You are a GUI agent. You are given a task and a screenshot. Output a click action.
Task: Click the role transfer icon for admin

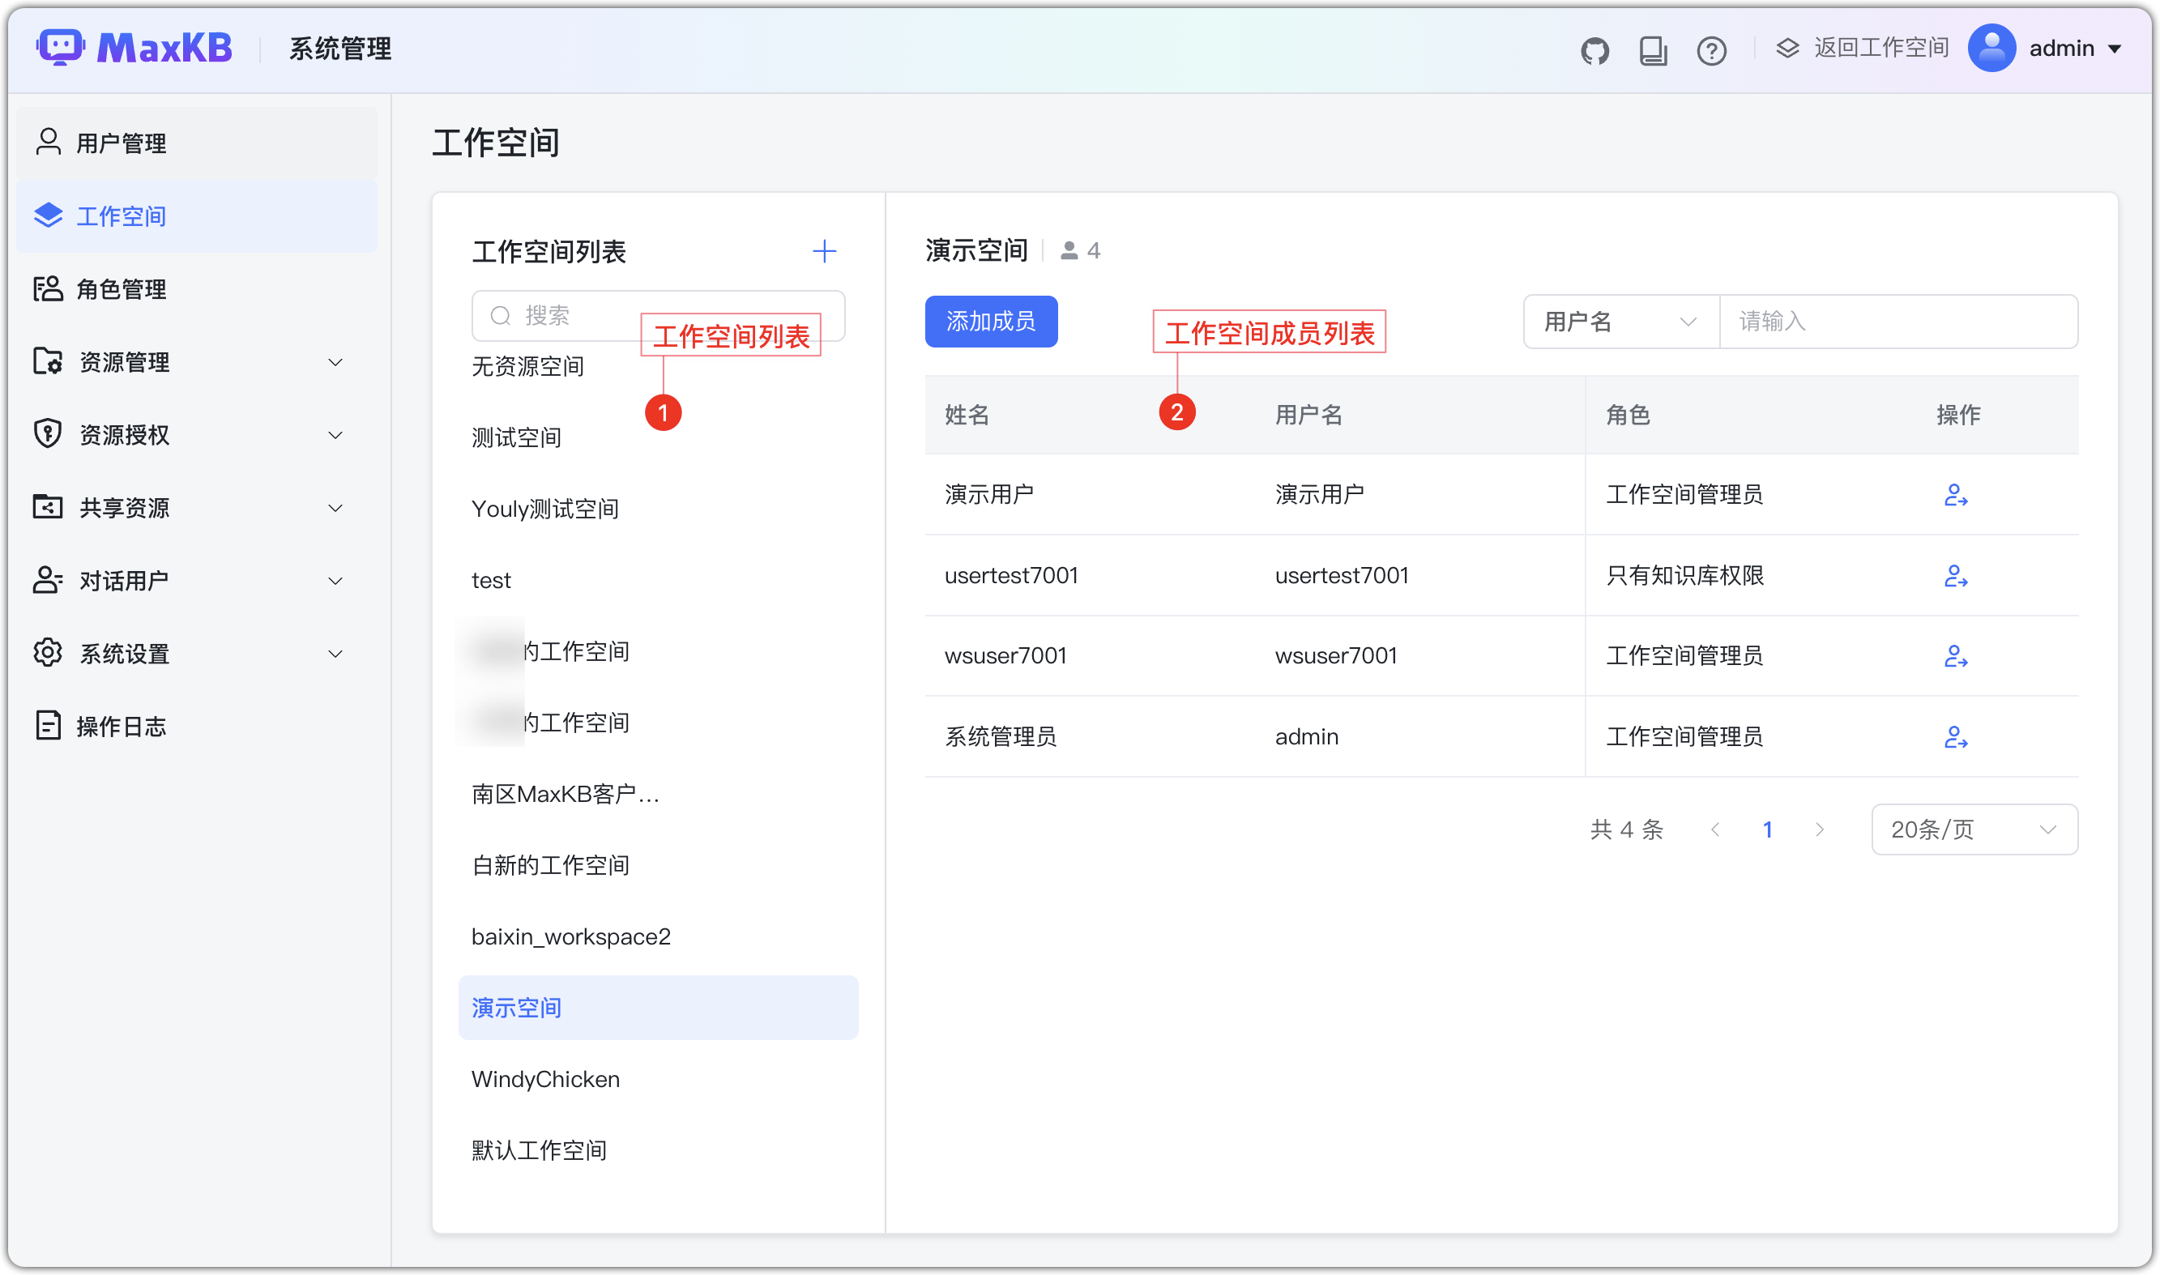point(1957,737)
